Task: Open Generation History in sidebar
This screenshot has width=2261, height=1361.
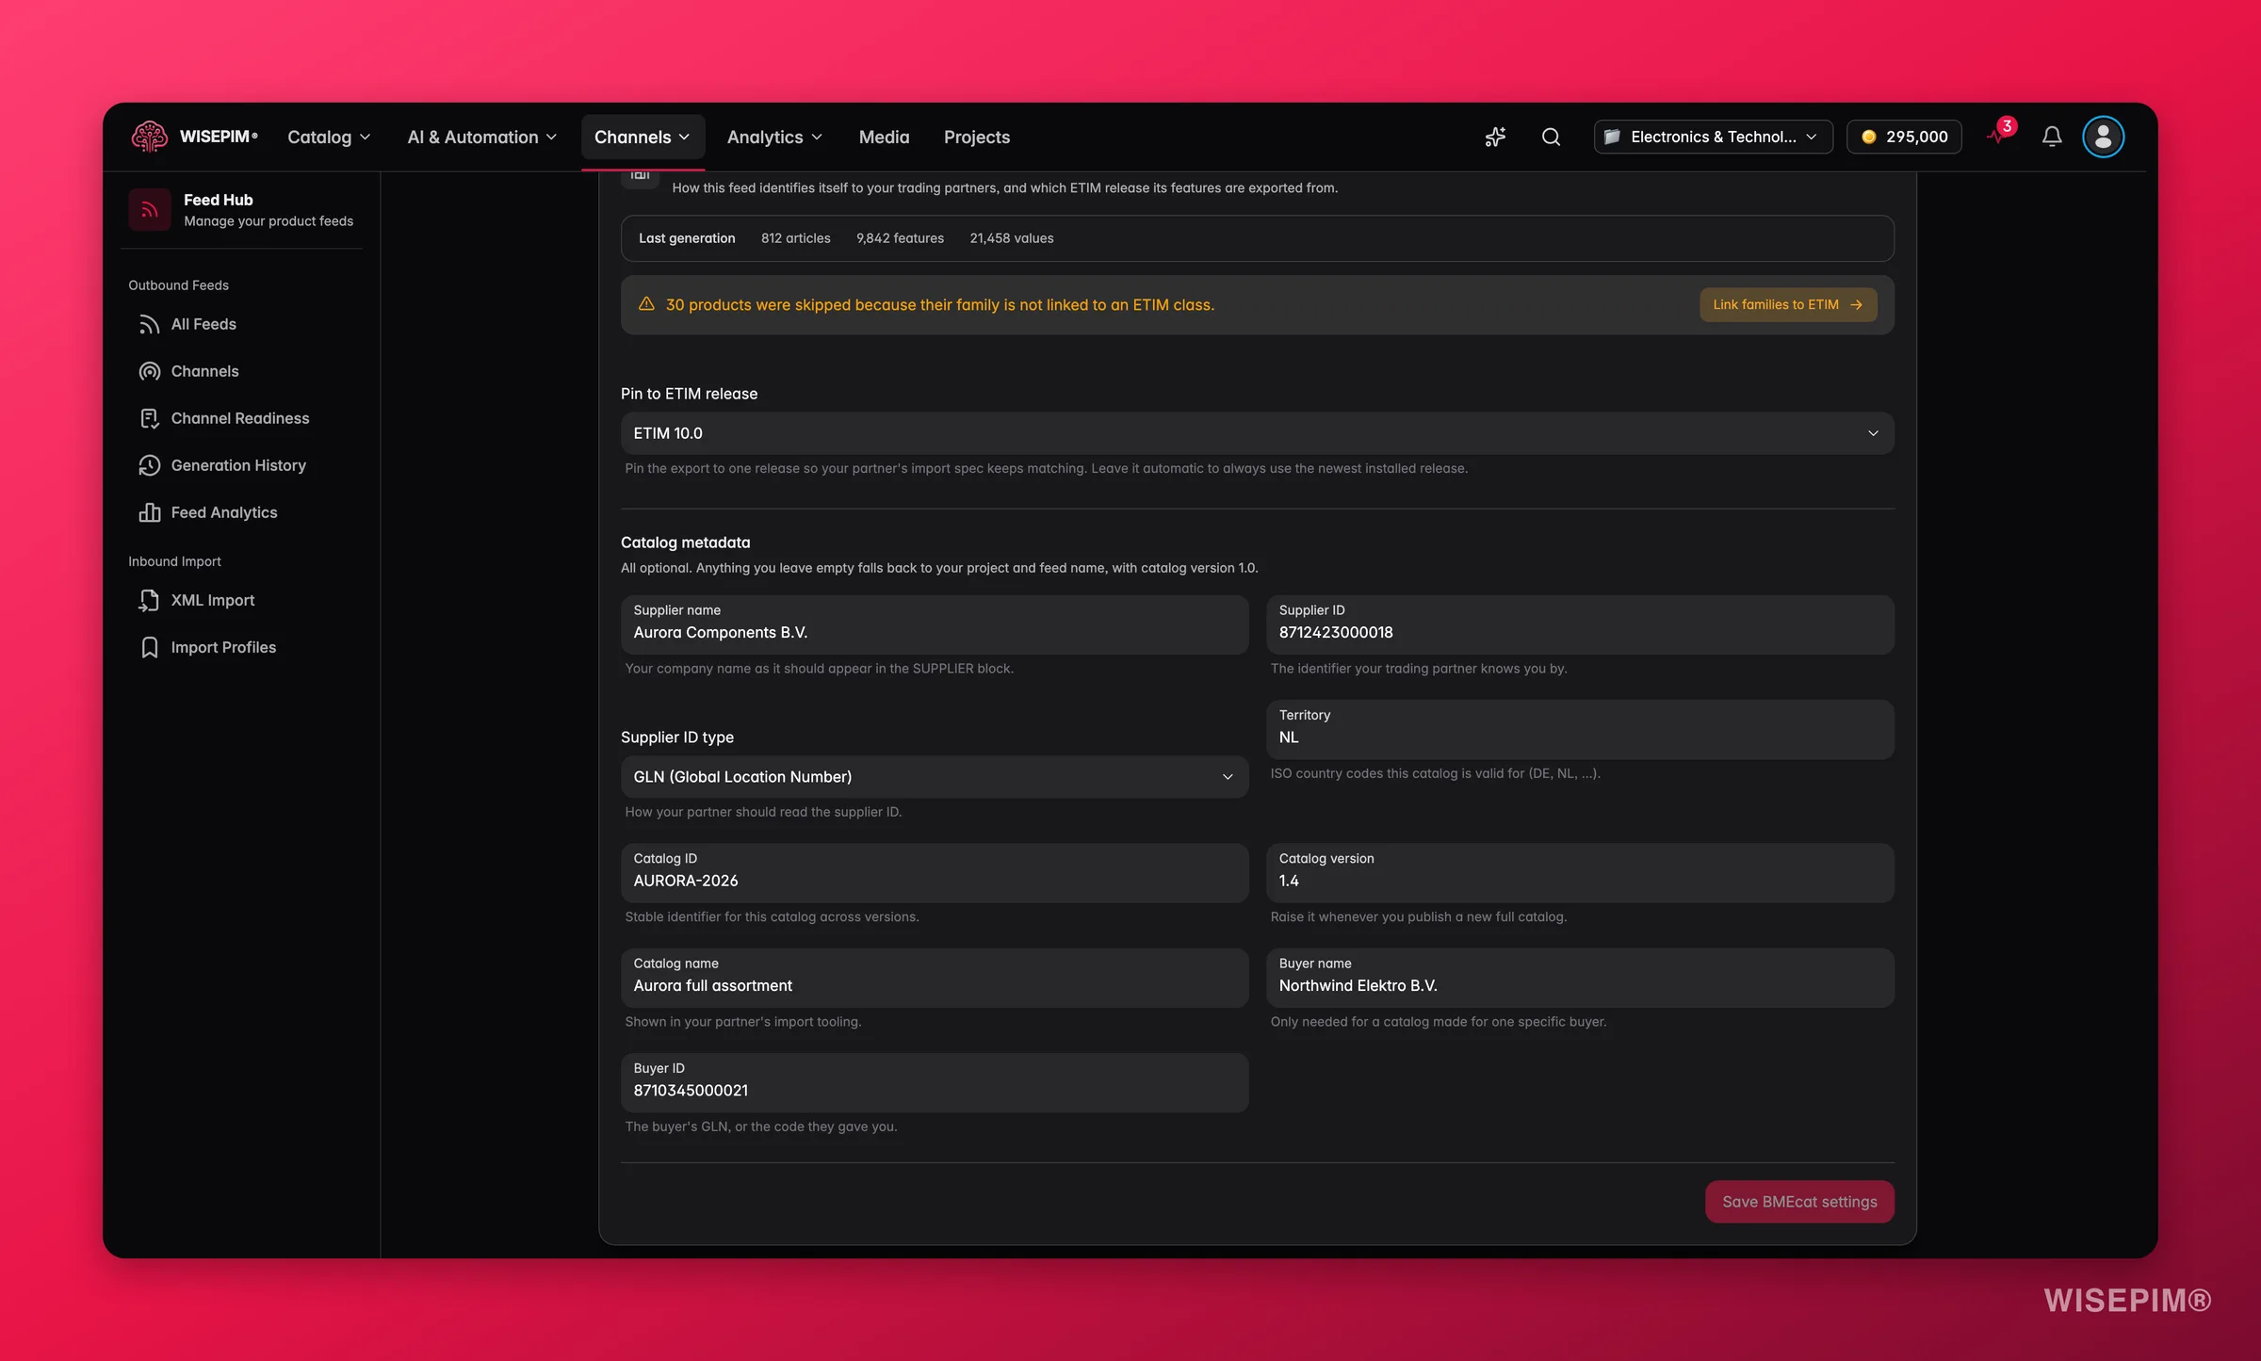Action: (240, 465)
